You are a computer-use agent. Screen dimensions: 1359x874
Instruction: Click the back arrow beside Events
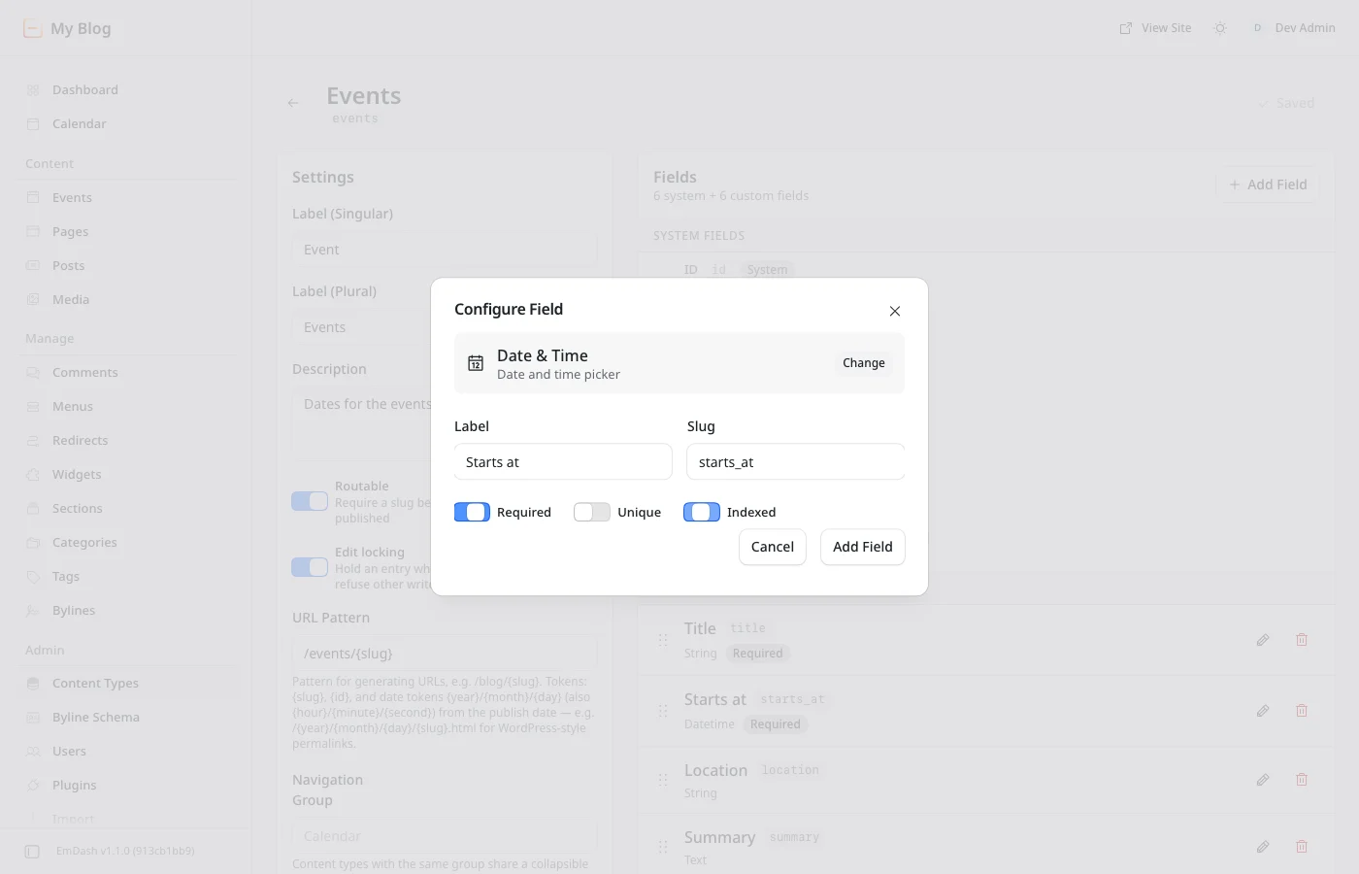[x=293, y=103]
